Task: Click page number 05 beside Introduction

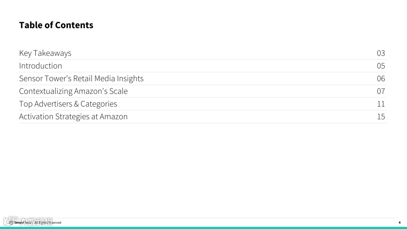Action: click(381, 66)
